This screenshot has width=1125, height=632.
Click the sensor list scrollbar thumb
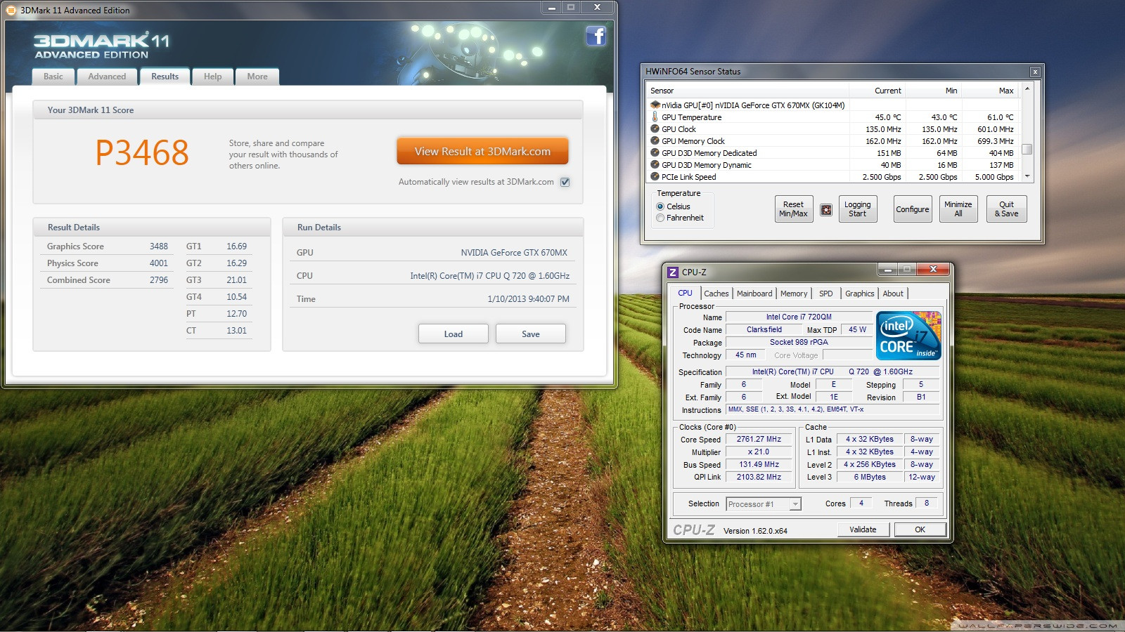click(x=1027, y=149)
